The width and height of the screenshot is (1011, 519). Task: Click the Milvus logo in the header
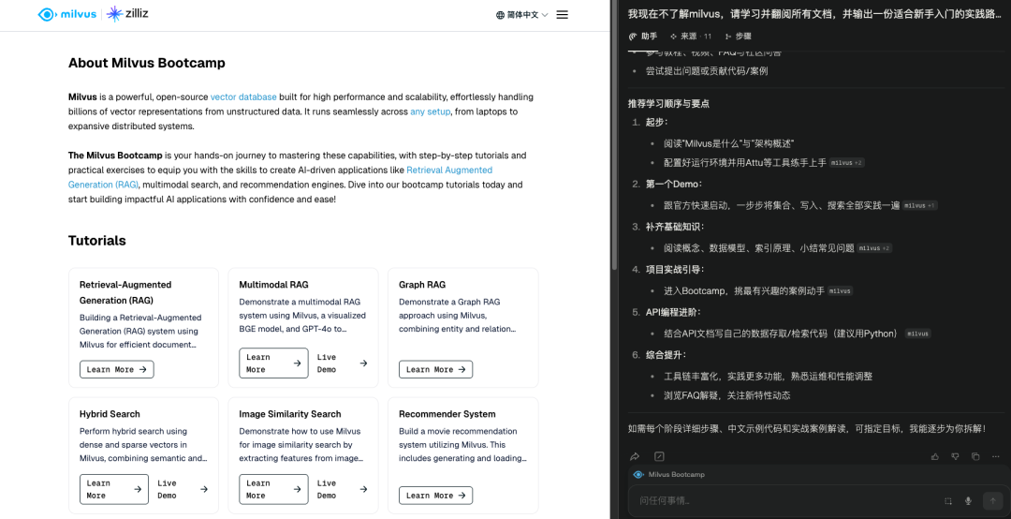(67, 14)
